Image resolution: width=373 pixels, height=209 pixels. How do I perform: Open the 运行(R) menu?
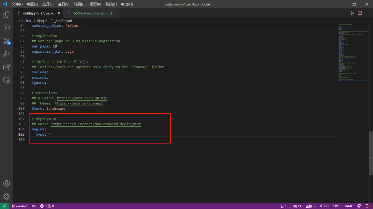[x=95, y=4]
